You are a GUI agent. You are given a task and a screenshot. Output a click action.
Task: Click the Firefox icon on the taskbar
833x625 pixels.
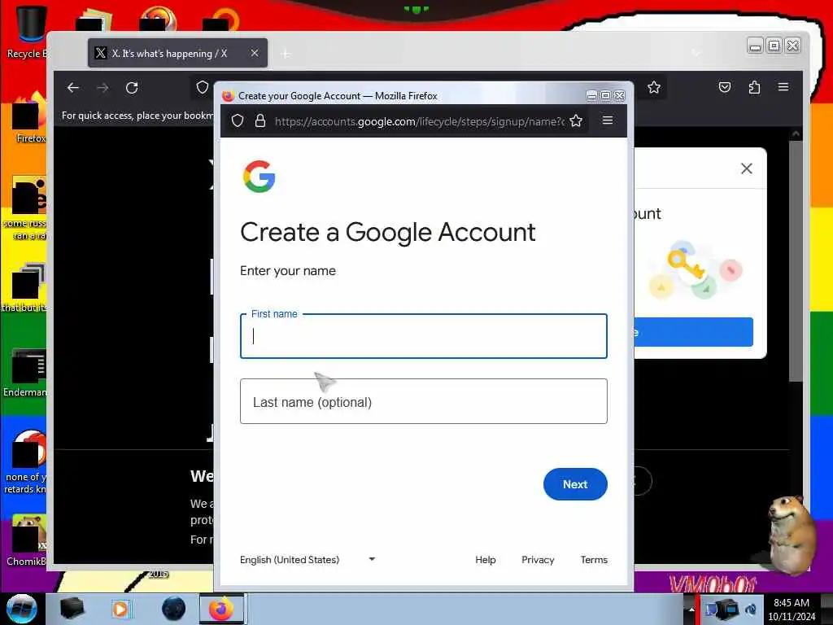tap(221, 609)
